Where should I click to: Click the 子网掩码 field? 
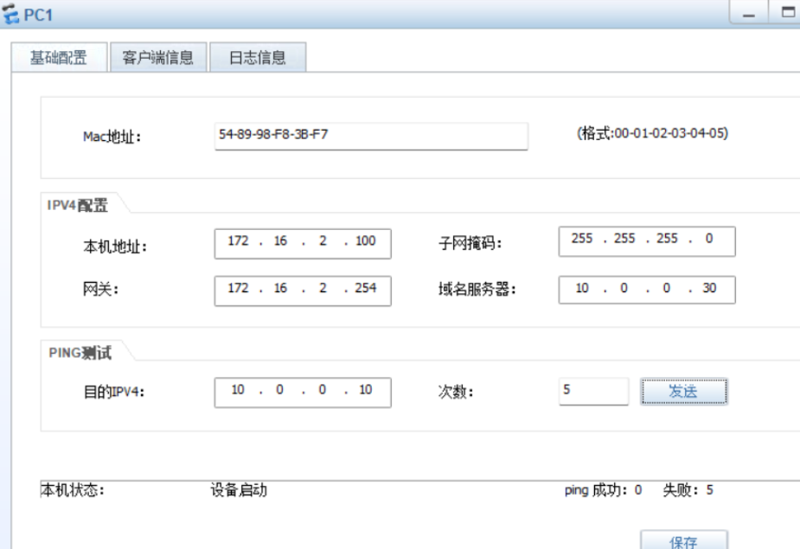(647, 241)
